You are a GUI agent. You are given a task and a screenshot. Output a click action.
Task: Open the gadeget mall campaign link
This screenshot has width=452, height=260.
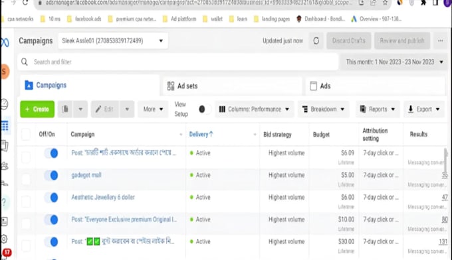86,175
